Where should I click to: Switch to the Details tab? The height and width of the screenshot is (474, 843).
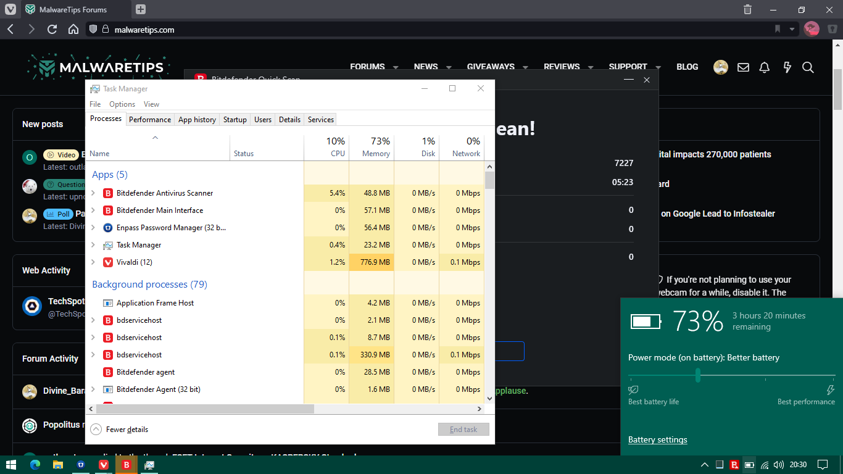(289, 120)
